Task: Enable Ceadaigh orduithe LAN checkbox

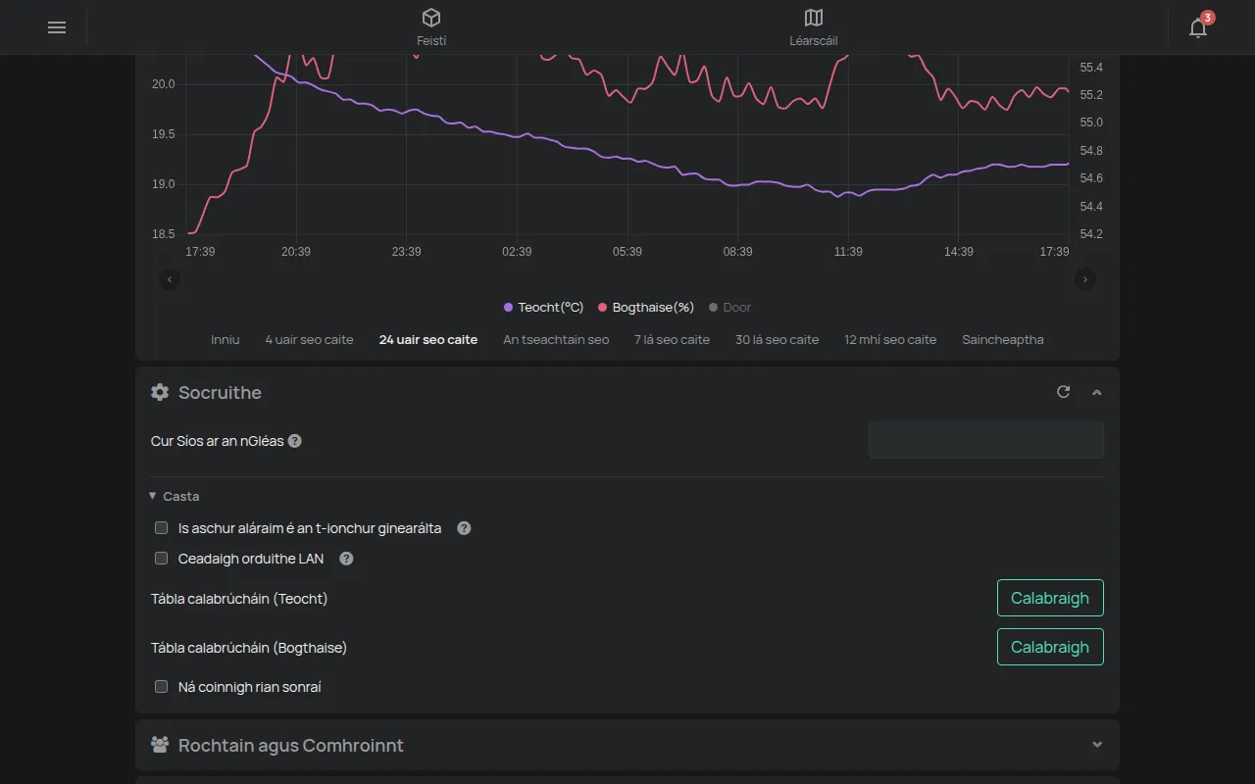Action: pyautogui.click(x=162, y=559)
